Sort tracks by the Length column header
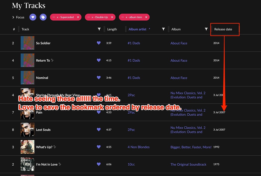Screen dimensions: 261x176 coord(112,29)
